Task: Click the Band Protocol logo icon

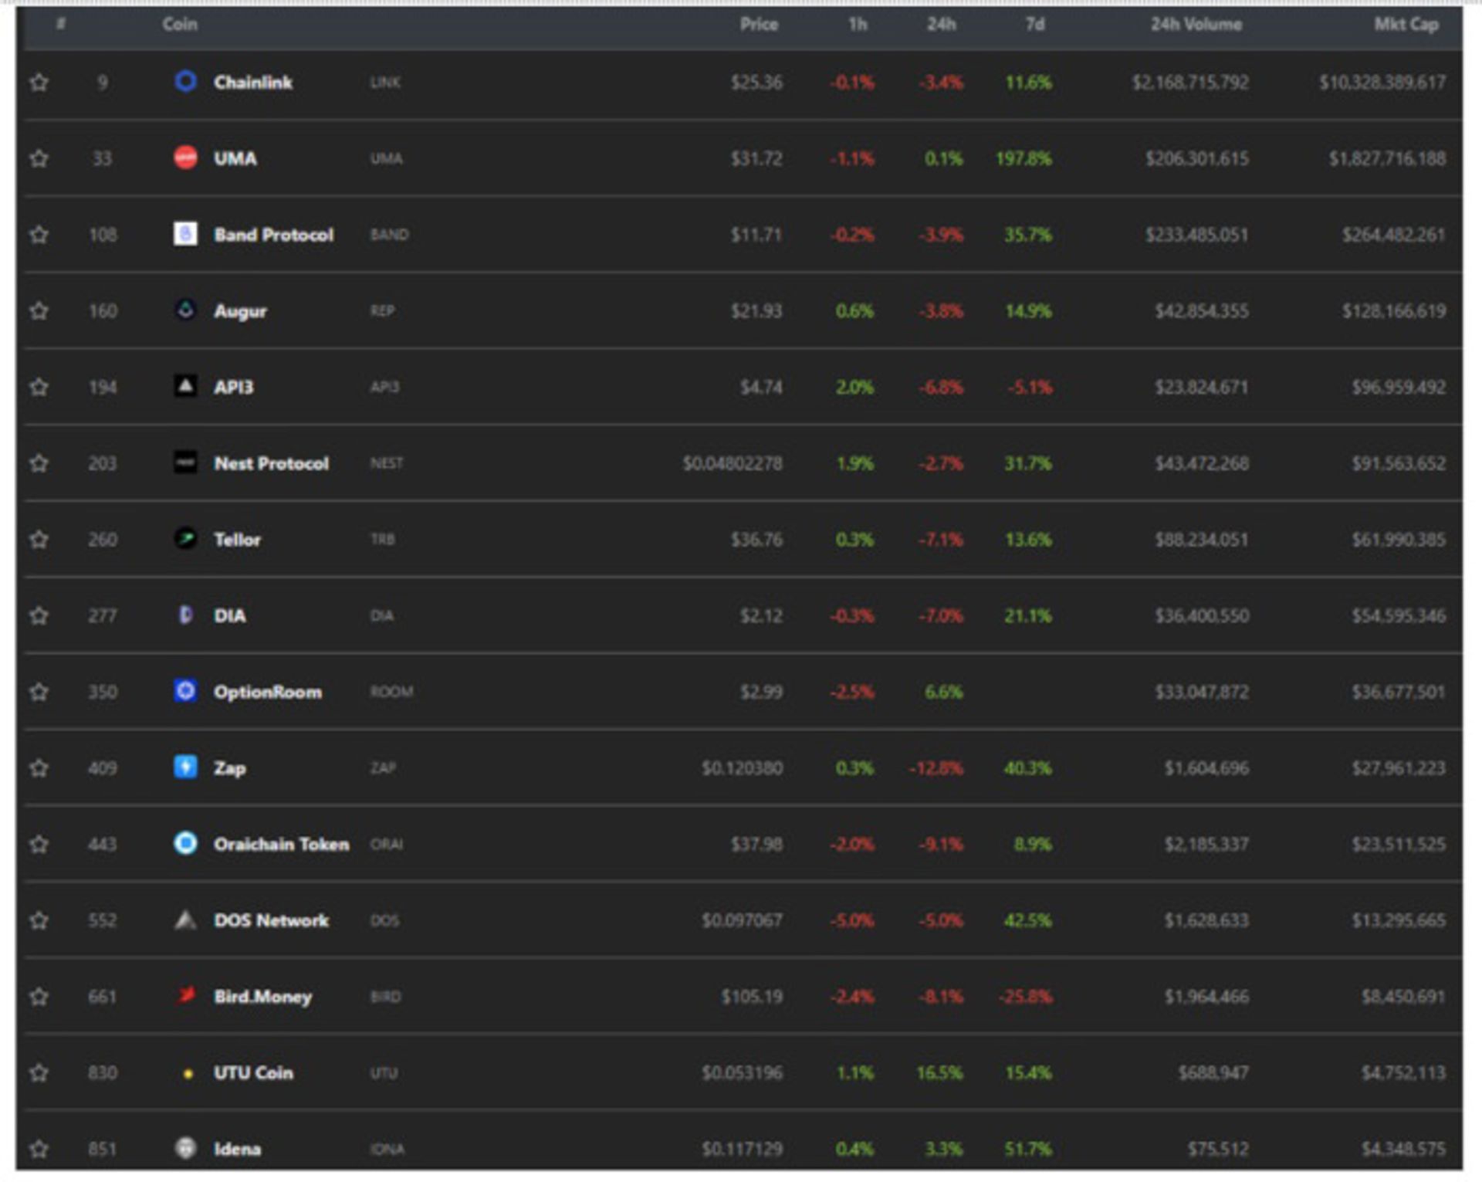Action: (185, 234)
